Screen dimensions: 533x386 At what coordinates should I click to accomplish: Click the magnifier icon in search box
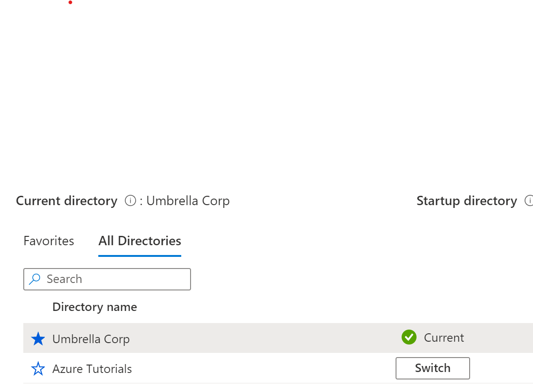click(34, 279)
